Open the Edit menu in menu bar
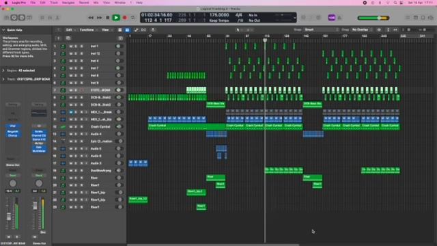This screenshot has width=437, height=246. pyautogui.click(x=42, y=3)
